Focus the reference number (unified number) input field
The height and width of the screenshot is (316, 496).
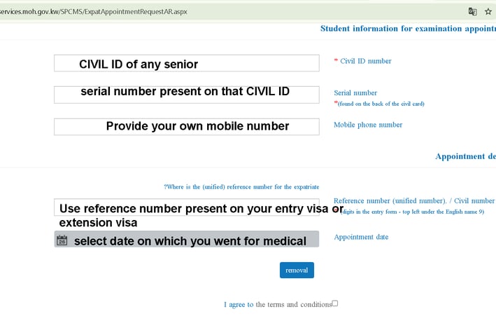click(187, 207)
